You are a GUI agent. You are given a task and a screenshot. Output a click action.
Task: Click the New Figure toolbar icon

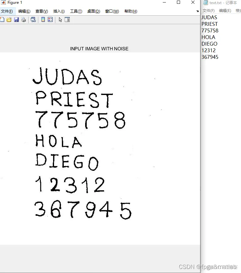2,20
